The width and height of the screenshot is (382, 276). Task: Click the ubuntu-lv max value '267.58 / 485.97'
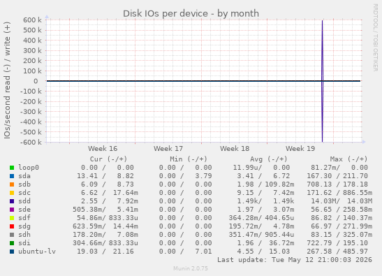pyautogui.click(x=337, y=252)
